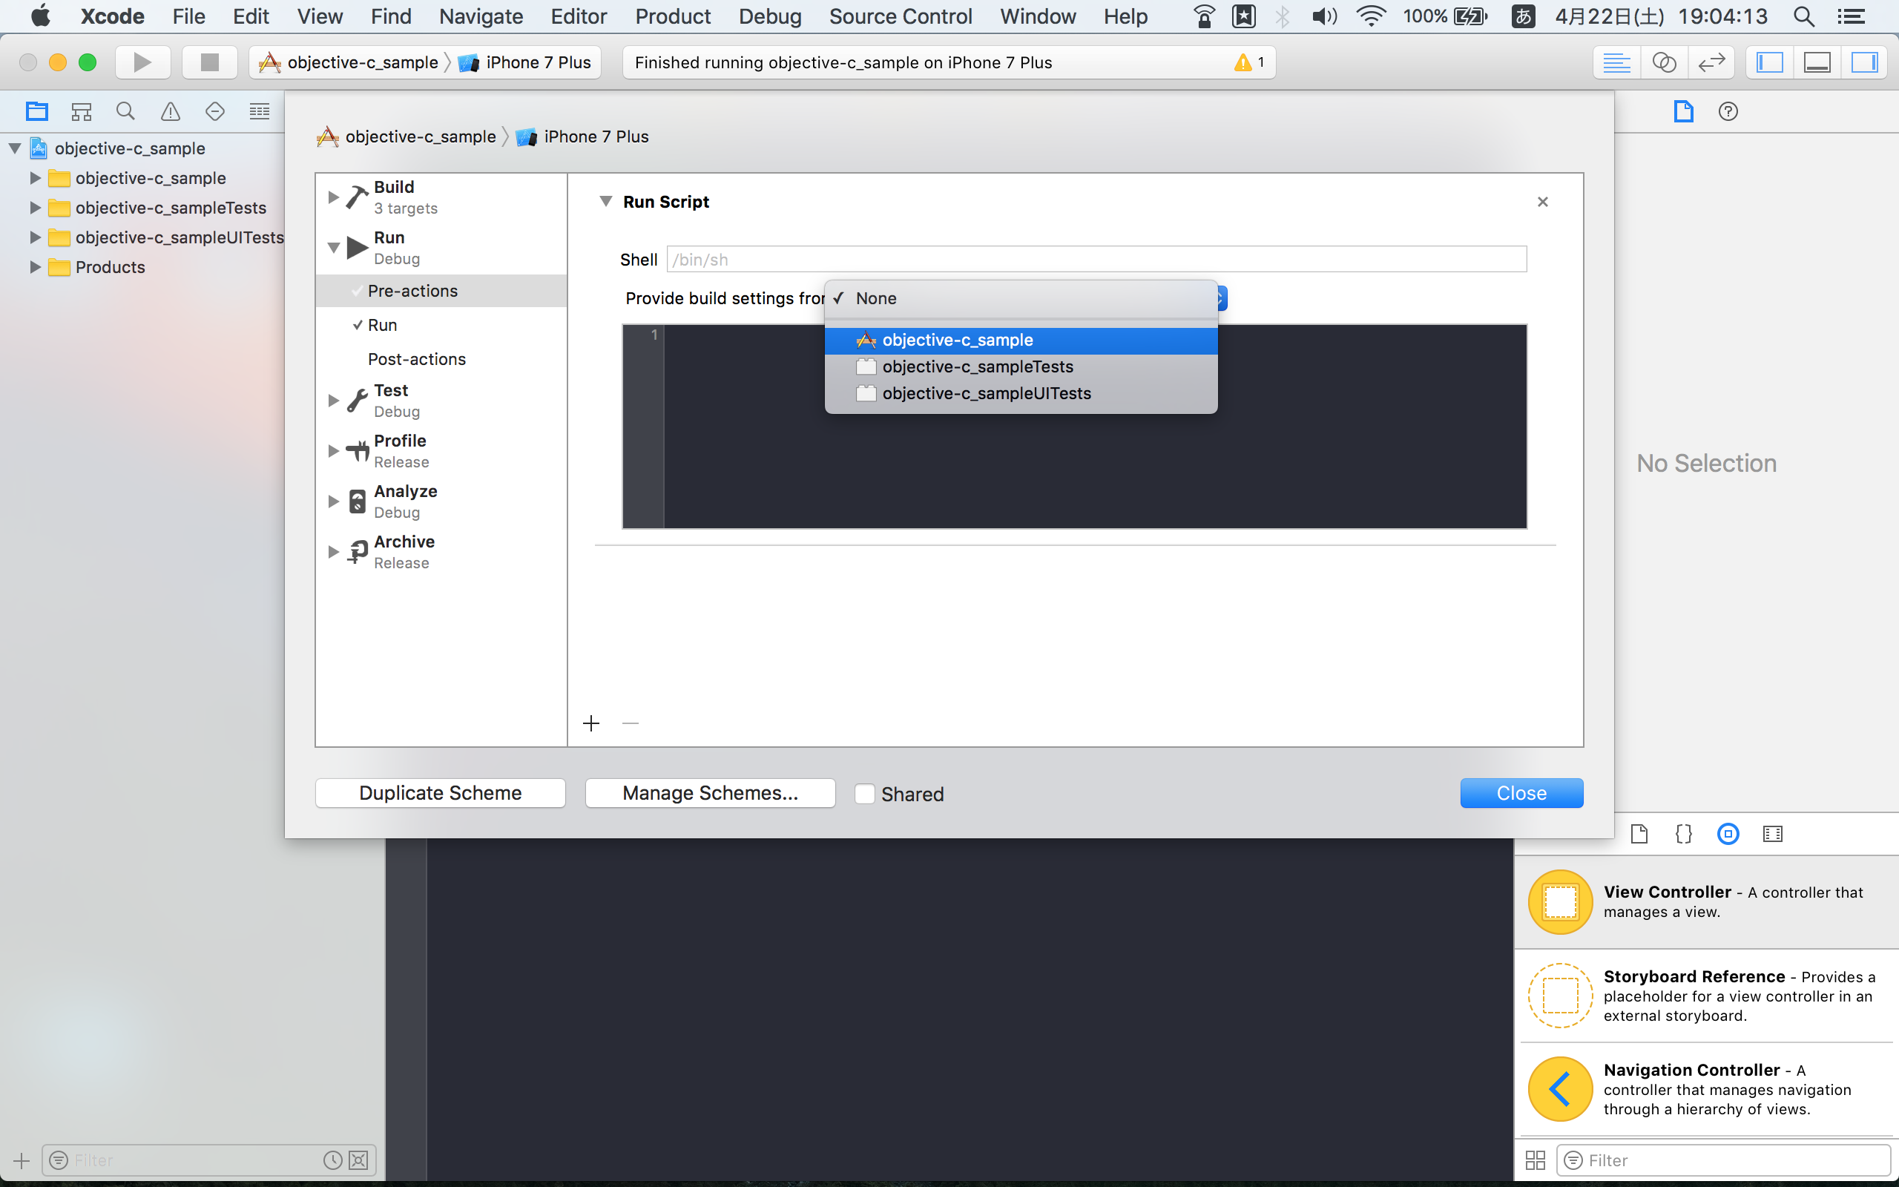Open the Issue navigator warning icon
This screenshot has width=1899, height=1187.
tap(171, 111)
